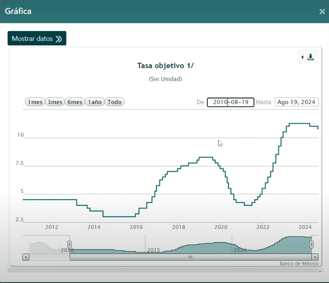329x283 pixels.
Task: Click the Hasta end date field
Action: pyautogui.click(x=296, y=102)
